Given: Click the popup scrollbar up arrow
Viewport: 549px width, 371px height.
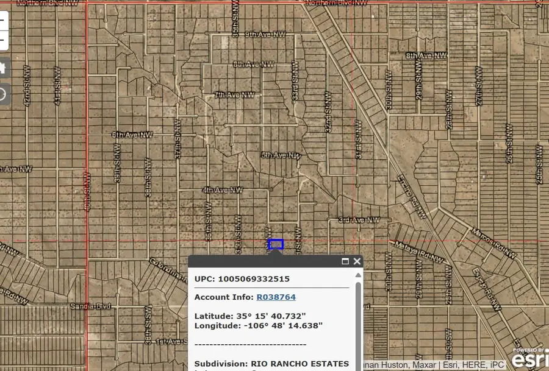Looking at the screenshot, I should [358, 275].
